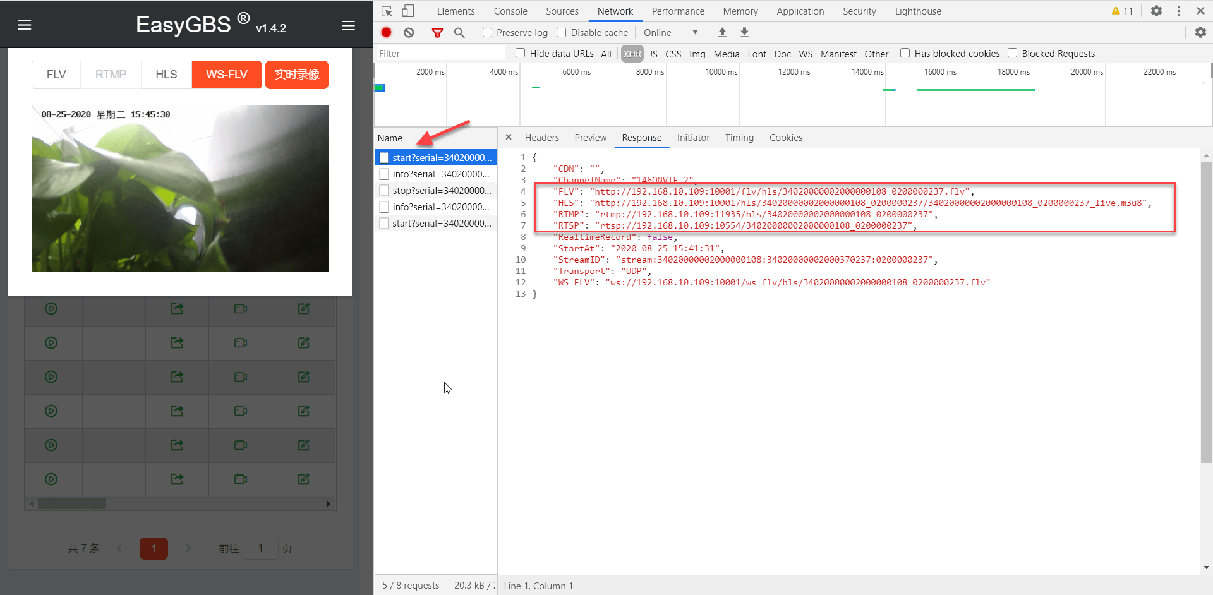Select the inspect element picker icon
This screenshot has height=595, width=1213.
tap(387, 11)
